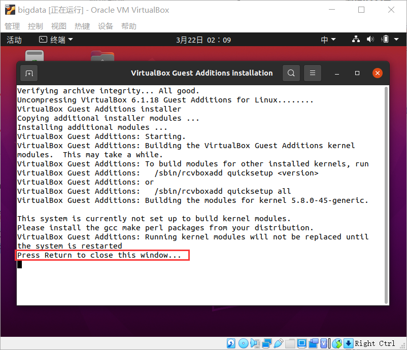The height and width of the screenshot is (350, 407).
Task: Close the Guest Additions terminal window
Action: click(378, 73)
